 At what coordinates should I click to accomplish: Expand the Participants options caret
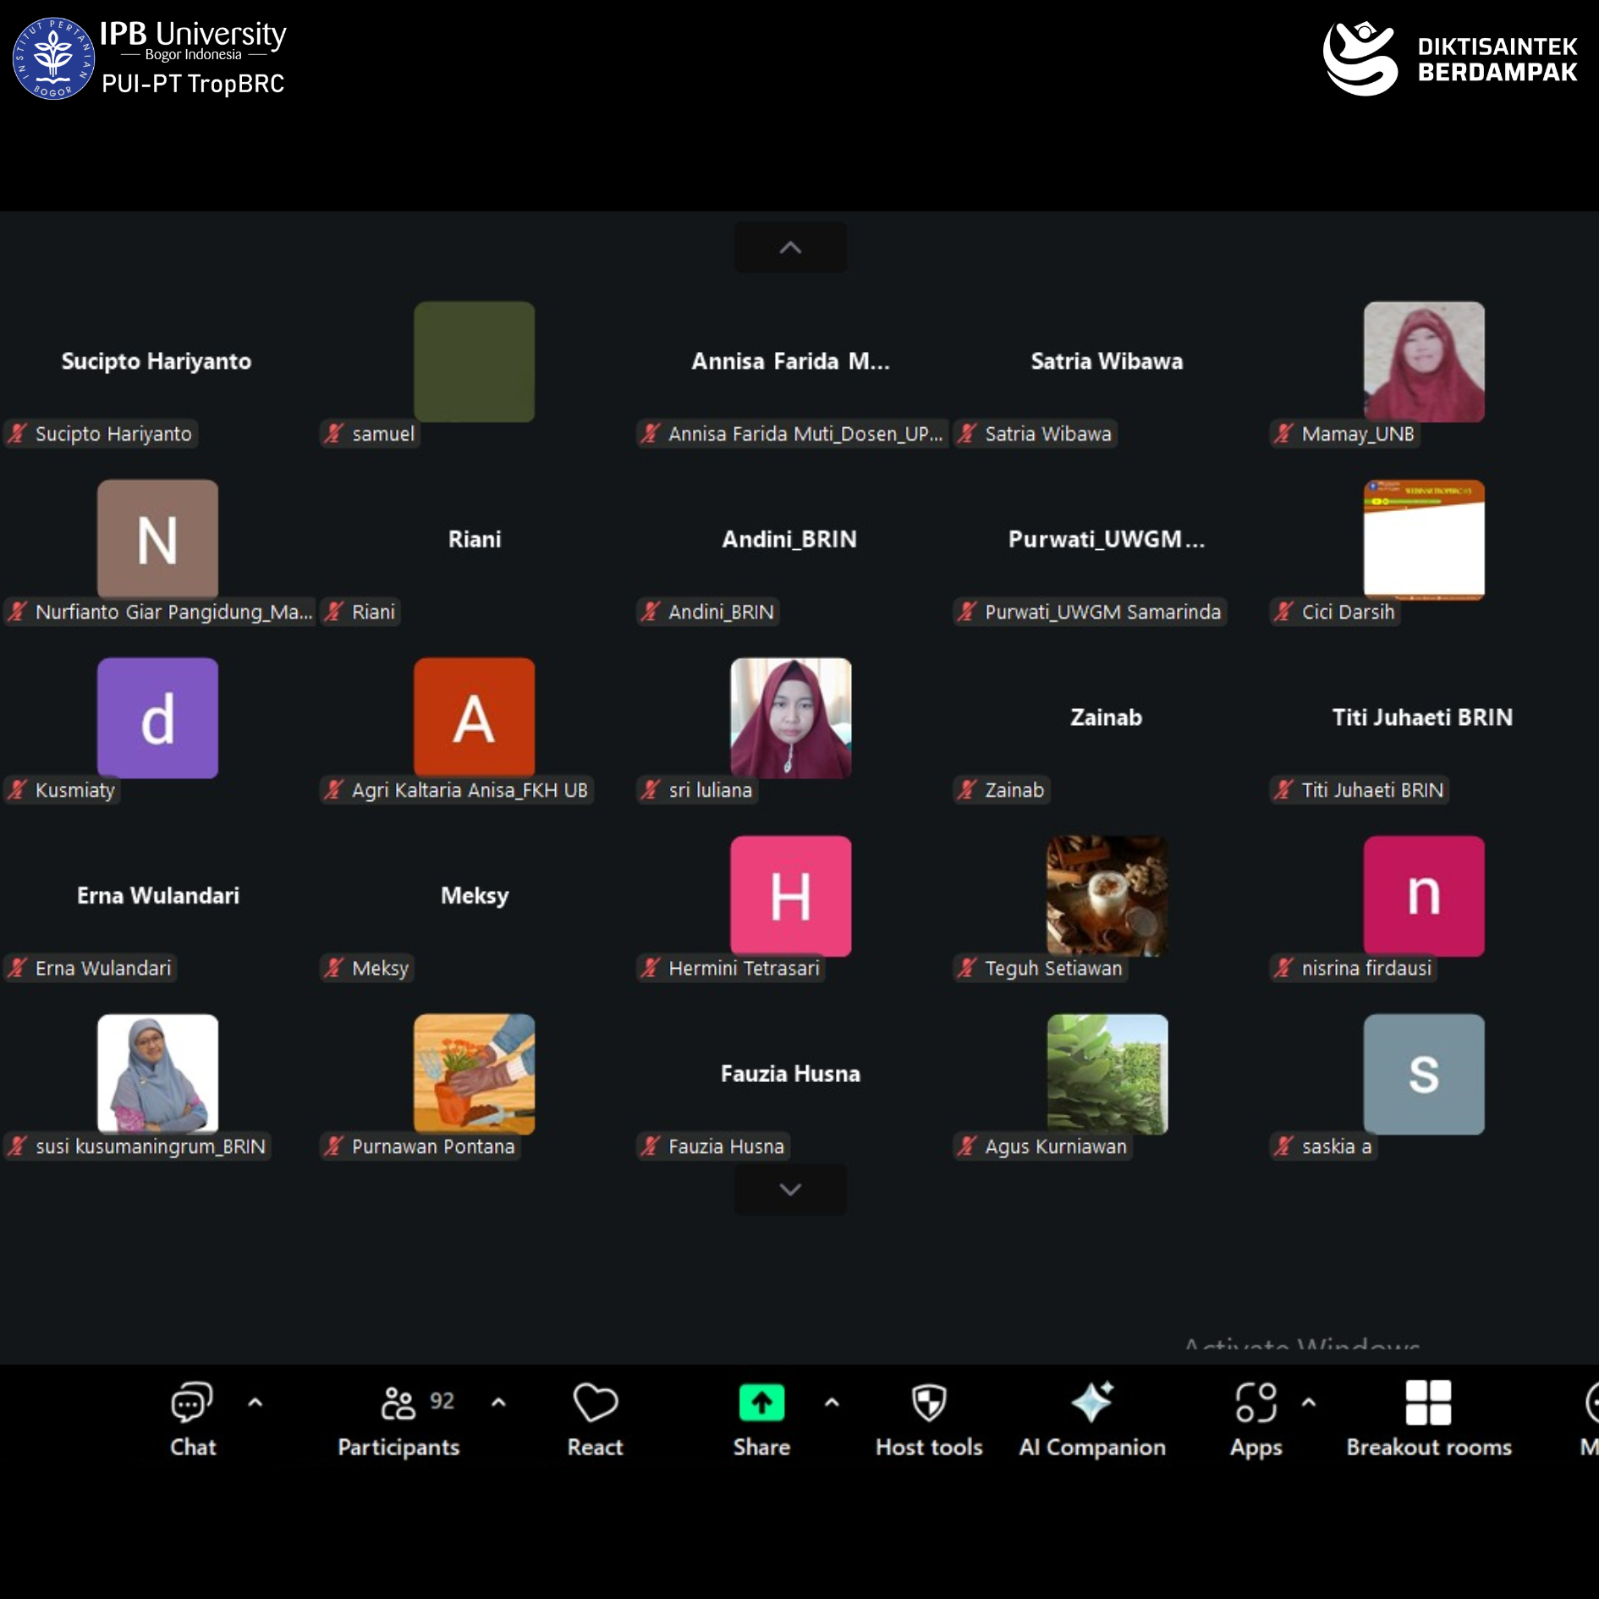point(498,1403)
